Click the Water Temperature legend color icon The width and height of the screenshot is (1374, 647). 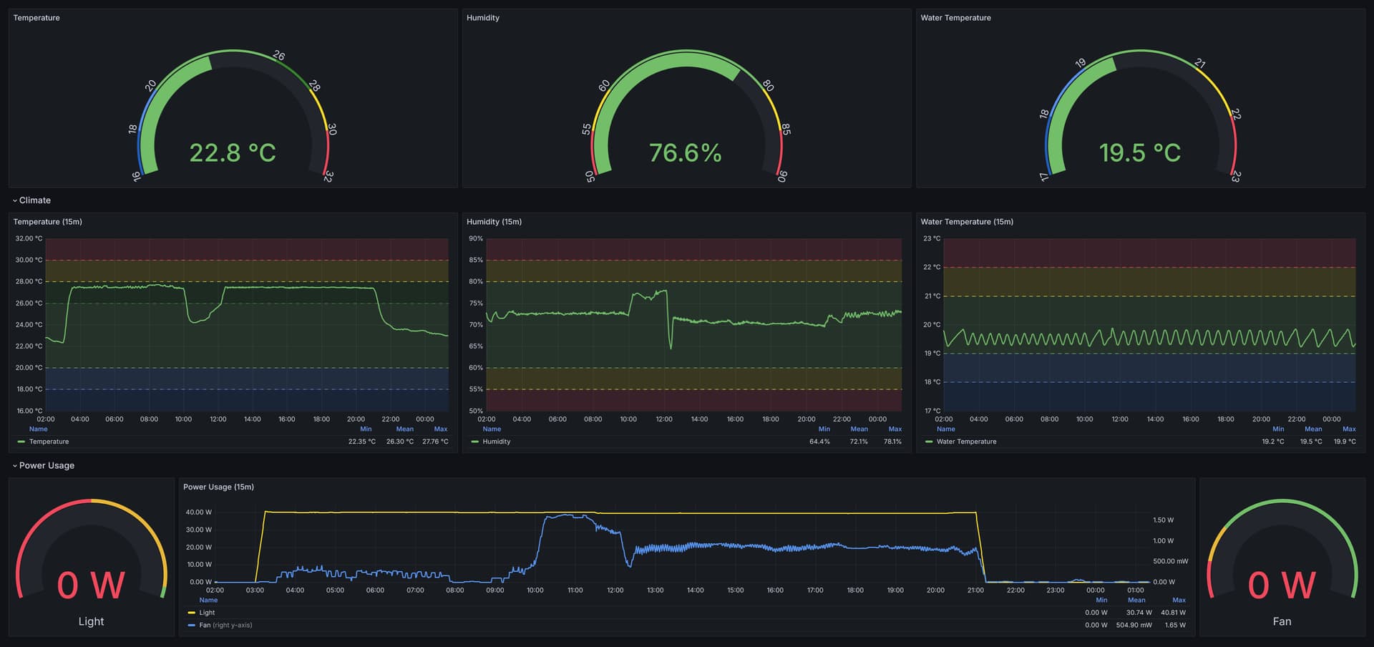pos(929,442)
